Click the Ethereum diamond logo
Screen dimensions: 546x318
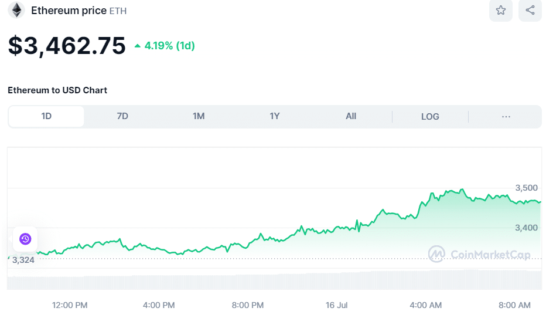(x=16, y=10)
